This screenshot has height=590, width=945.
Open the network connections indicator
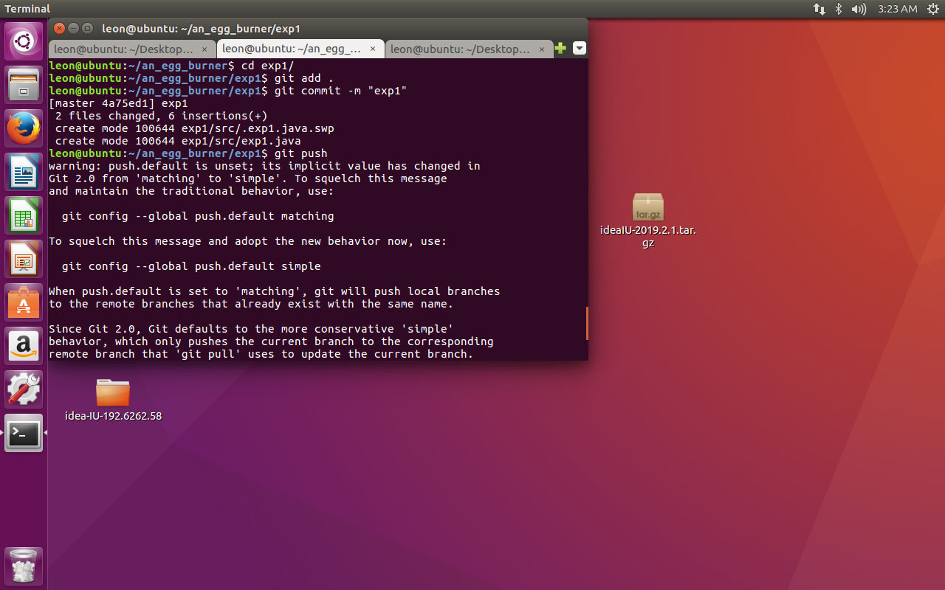click(819, 9)
